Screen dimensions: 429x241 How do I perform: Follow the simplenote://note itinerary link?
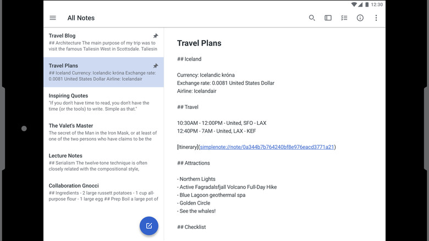coord(267,147)
